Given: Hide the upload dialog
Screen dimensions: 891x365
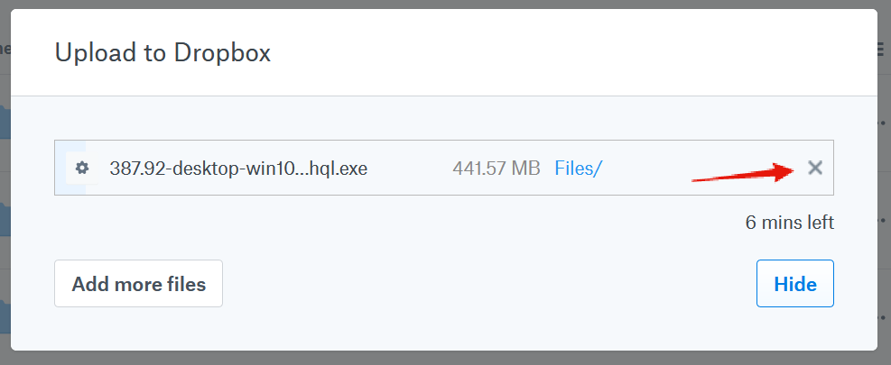Looking at the screenshot, I should [794, 284].
